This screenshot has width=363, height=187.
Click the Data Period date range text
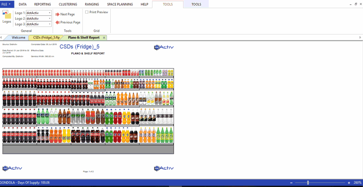tap(16, 51)
